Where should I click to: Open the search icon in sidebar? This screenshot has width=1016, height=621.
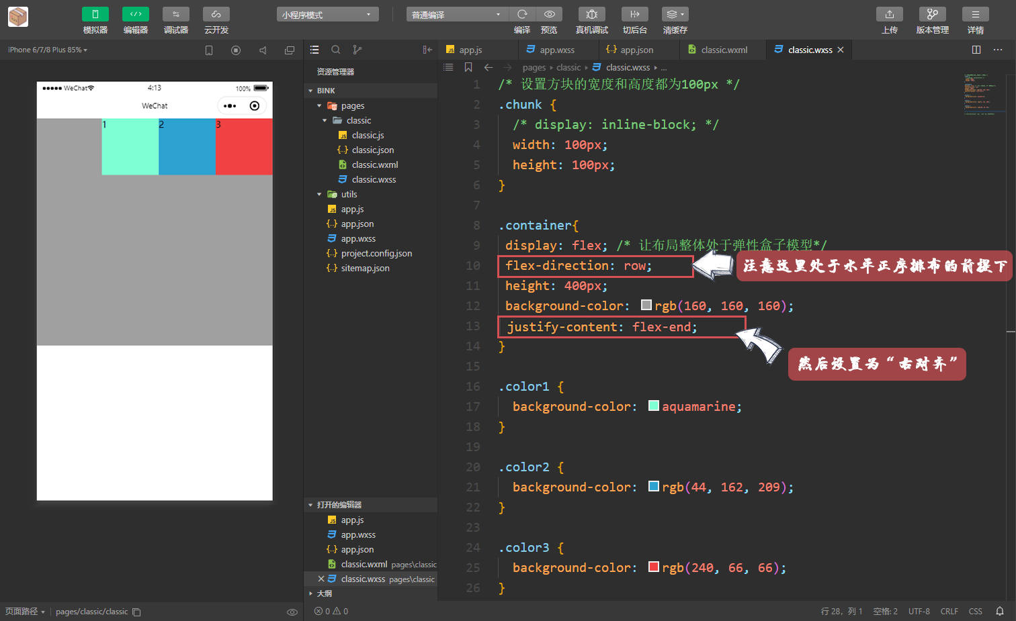click(x=336, y=50)
